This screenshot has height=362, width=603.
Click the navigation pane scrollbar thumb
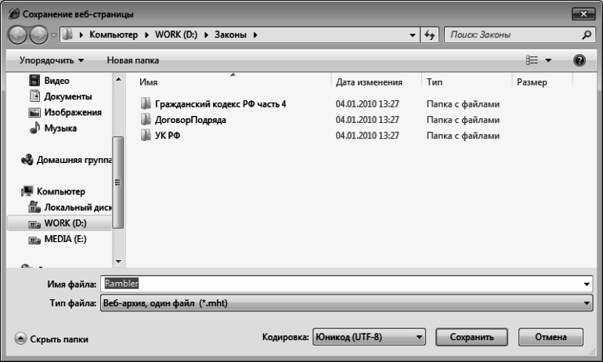118,183
